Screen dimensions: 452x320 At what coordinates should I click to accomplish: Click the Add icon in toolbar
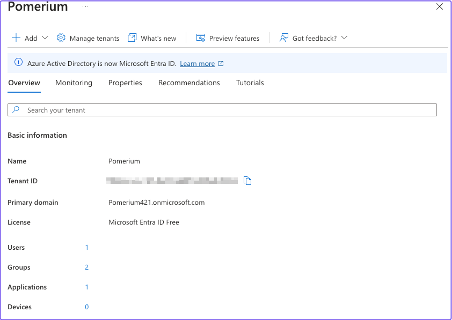(x=16, y=38)
